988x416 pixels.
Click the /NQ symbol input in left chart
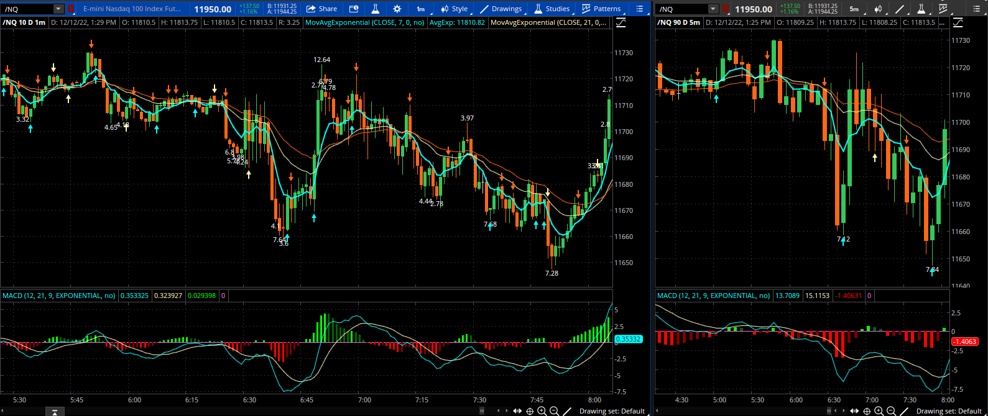coord(27,9)
